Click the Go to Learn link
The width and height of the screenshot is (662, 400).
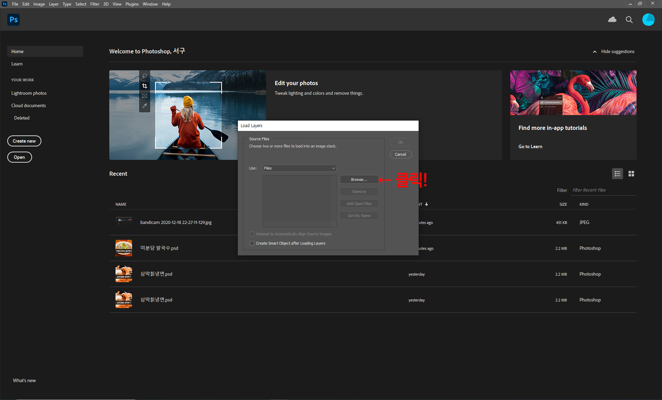point(530,146)
